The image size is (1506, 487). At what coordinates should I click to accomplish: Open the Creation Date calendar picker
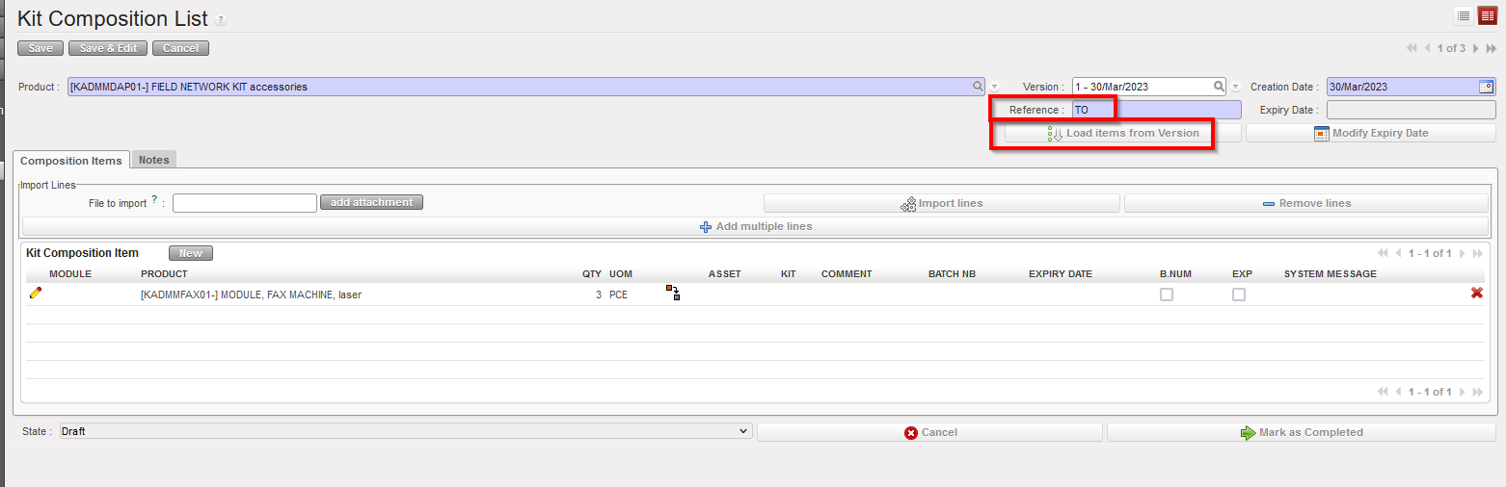[1486, 87]
